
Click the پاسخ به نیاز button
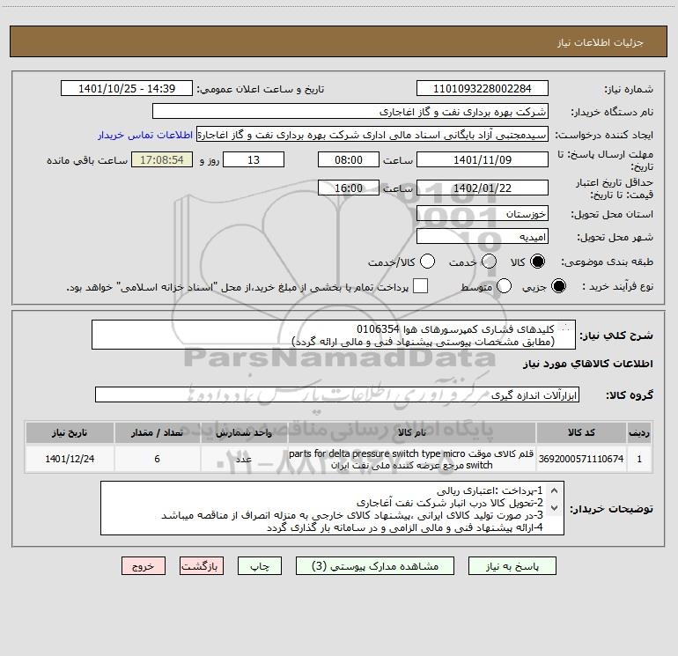[x=512, y=566]
